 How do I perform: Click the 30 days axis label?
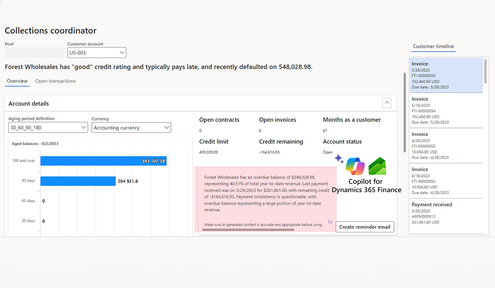coord(28,221)
